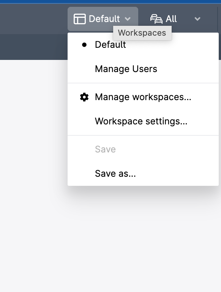The image size is (221, 292).
Task: Expand the Default workspace dropdown chevron
Action: pyautogui.click(x=128, y=19)
